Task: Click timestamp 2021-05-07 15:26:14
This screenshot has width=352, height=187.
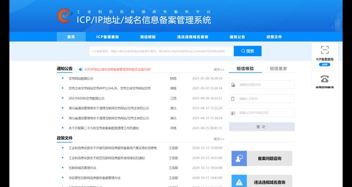Action: tap(207, 88)
